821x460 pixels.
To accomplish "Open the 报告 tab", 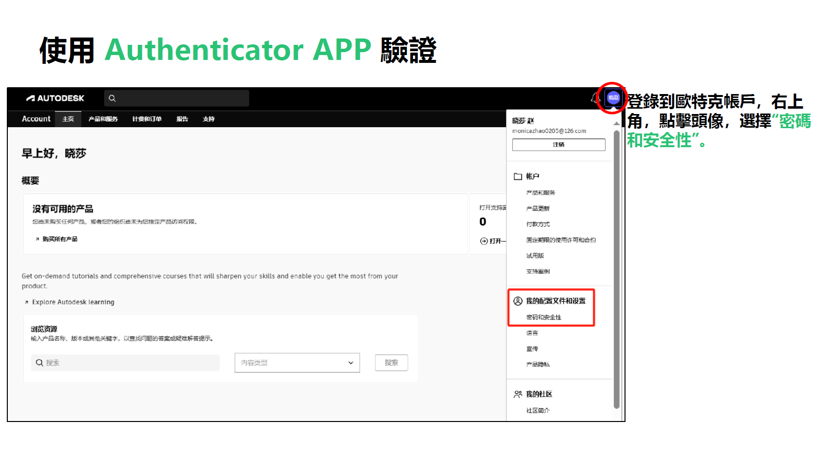I will coord(182,119).
